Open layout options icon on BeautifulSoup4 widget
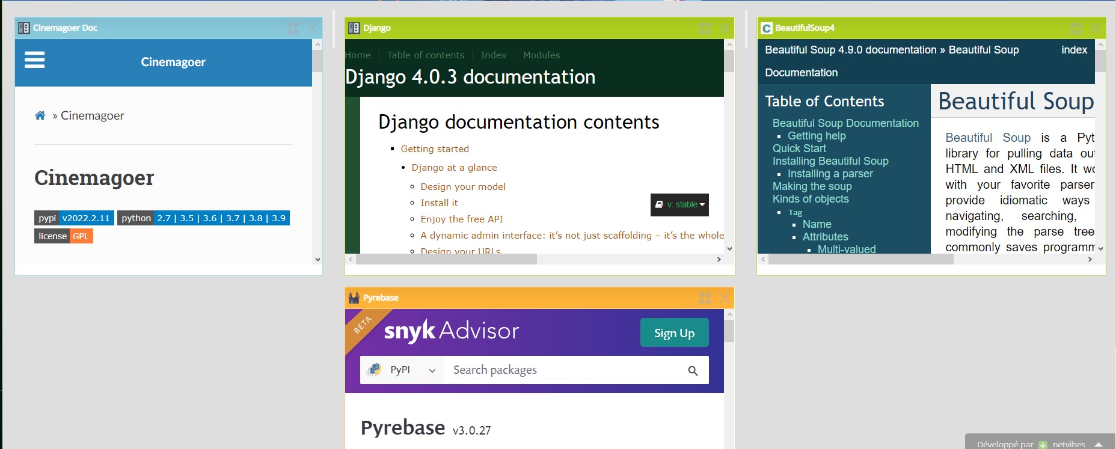The height and width of the screenshot is (449, 1116). [x=1077, y=28]
